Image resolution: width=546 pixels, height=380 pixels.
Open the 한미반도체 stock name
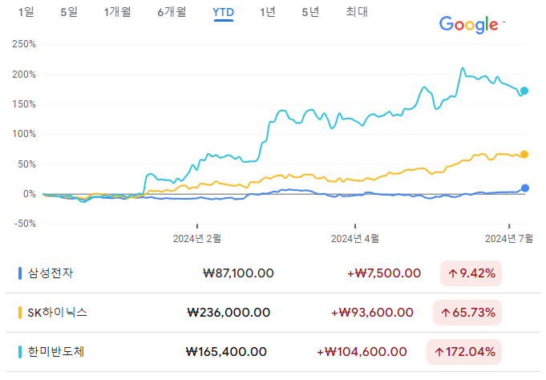pyautogui.click(x=56, y=351)
